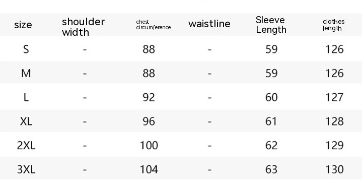Select the 'waistline' column header

point(209,24)
